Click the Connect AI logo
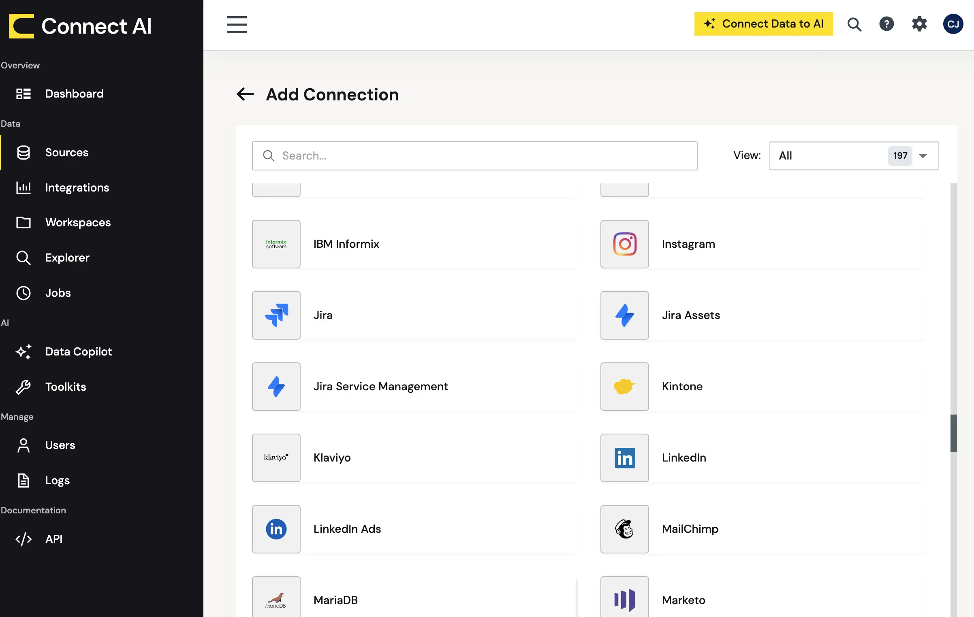The image size is (974, 617). (x=80, y=26)
